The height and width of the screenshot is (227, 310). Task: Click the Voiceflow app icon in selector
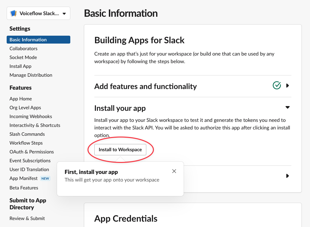[x=13, y=13]
